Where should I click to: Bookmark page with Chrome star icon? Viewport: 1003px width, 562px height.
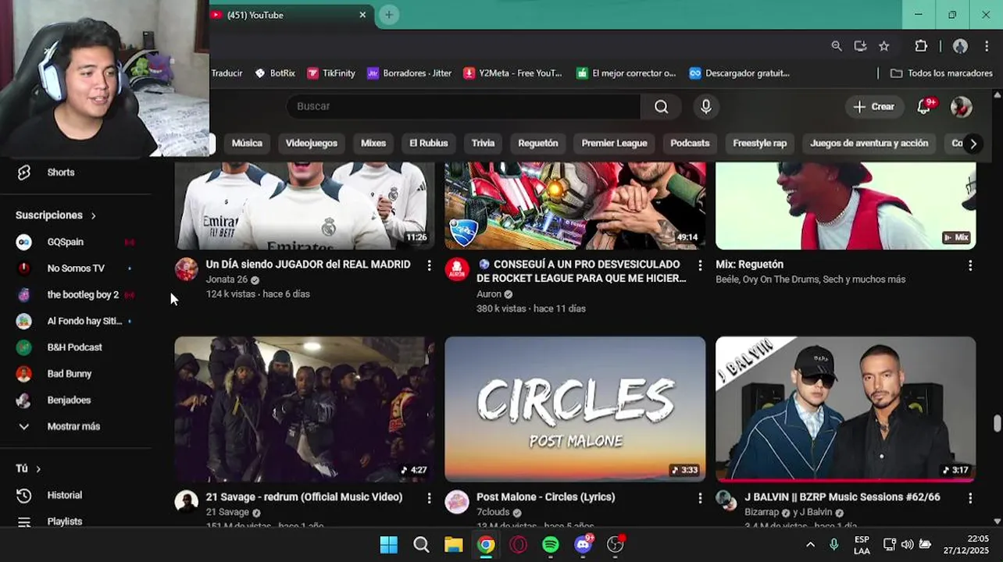click(883, 46)
